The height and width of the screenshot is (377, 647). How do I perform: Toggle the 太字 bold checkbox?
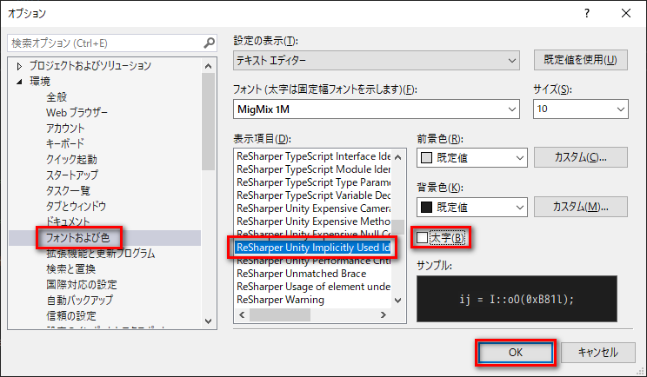coord(422,238)
